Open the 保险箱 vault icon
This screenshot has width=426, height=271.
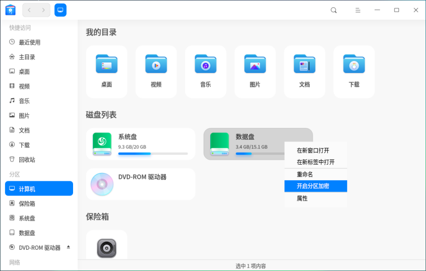click(x=107, y=248)
